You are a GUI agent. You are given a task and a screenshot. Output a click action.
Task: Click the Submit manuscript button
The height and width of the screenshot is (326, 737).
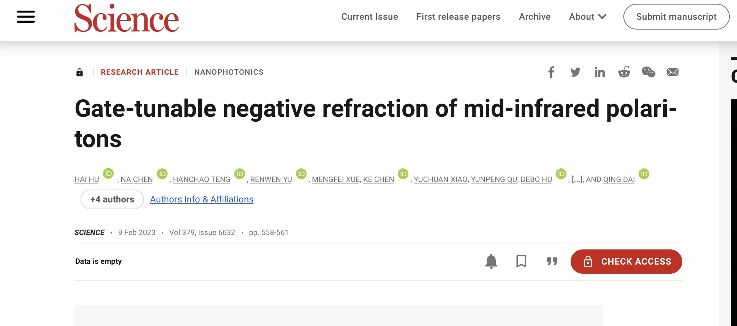[676, 17]
